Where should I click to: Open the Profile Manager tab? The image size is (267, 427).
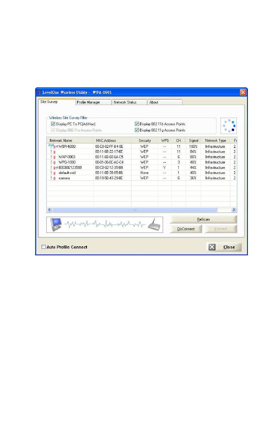pyautogui.click(x=93, y=102)
